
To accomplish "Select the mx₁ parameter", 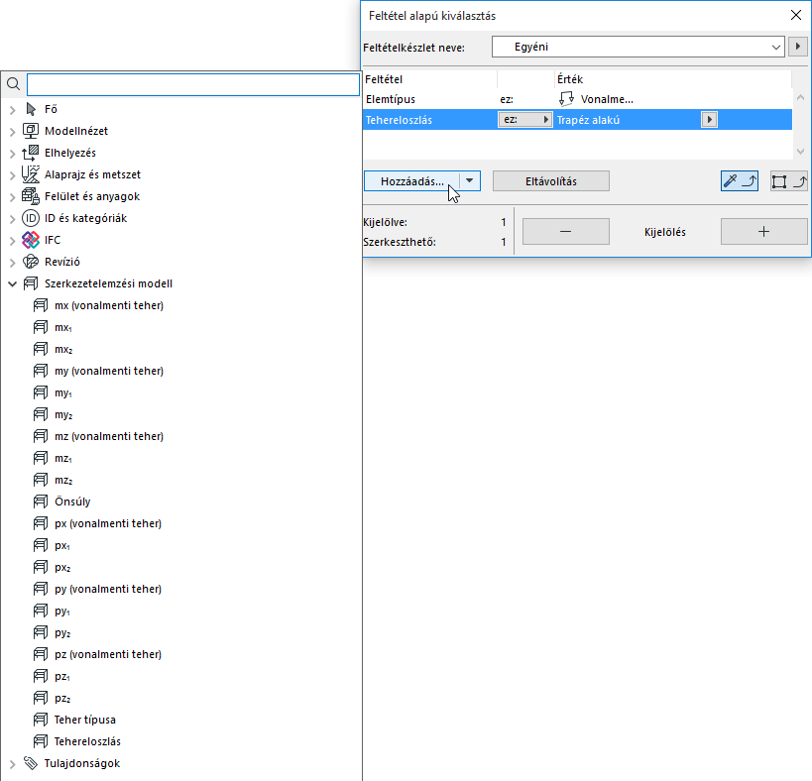I will (63, 328).
